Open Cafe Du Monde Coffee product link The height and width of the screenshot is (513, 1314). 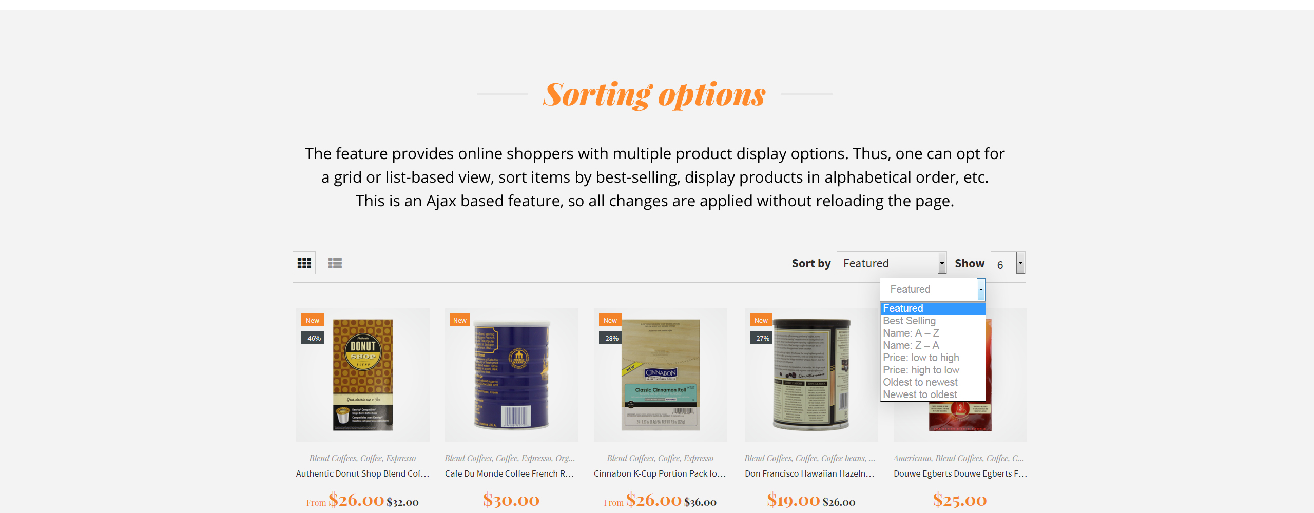[510, 473]
